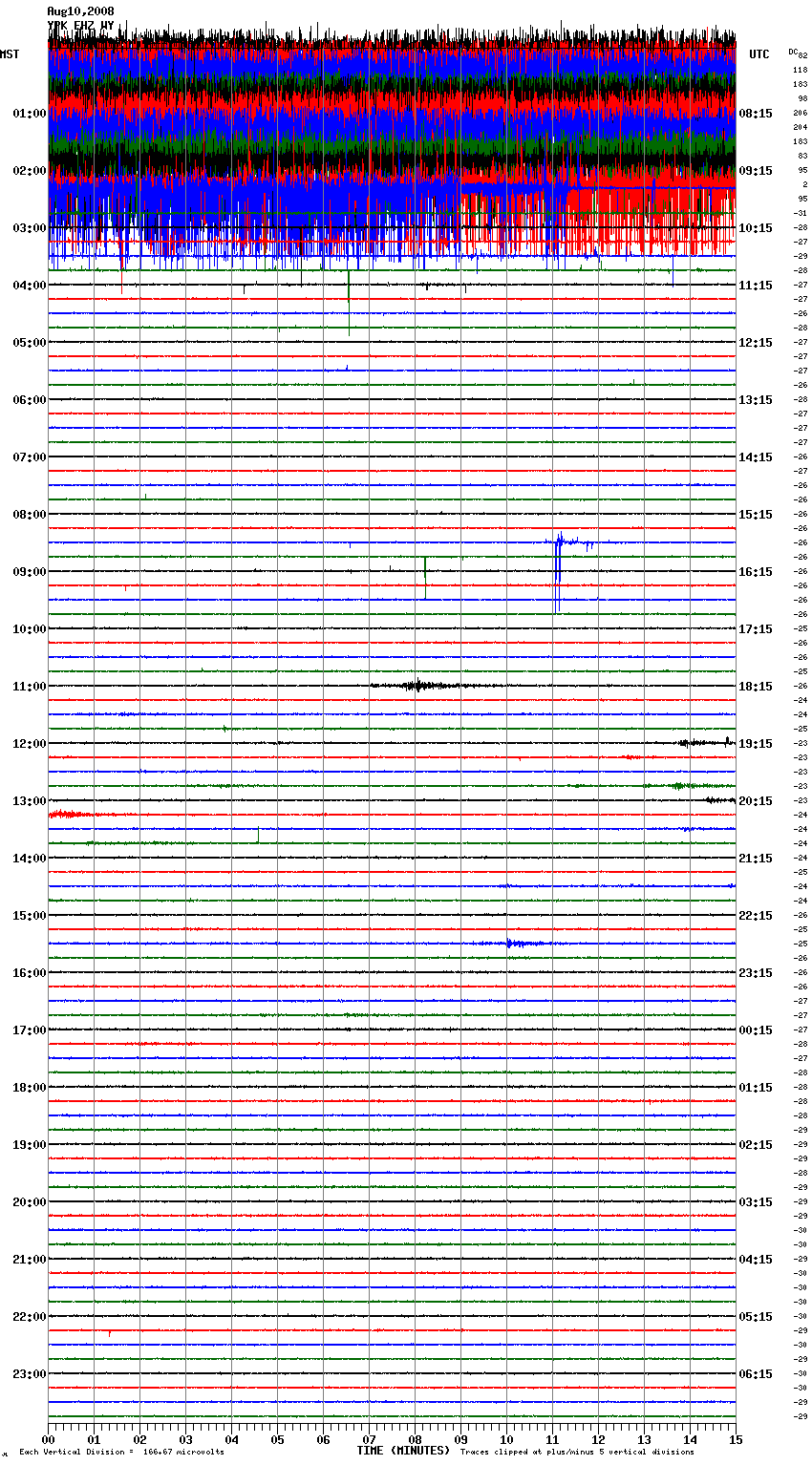Click the 05:00 MST time label

pos(30,343)
